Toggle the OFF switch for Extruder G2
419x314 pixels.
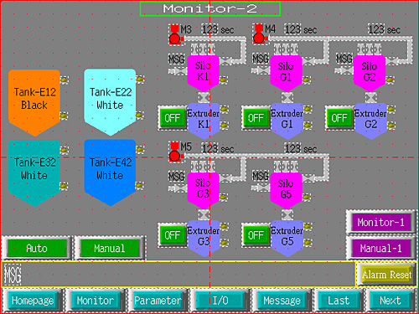point(339,118)
